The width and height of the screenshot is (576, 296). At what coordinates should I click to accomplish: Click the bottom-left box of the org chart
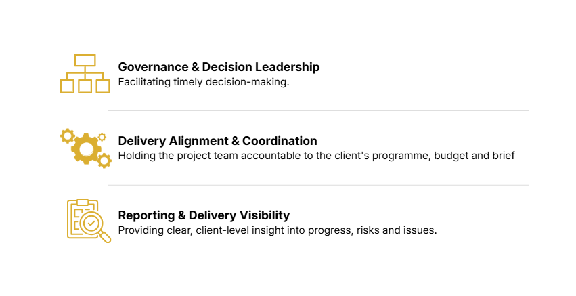pos(67,86)
